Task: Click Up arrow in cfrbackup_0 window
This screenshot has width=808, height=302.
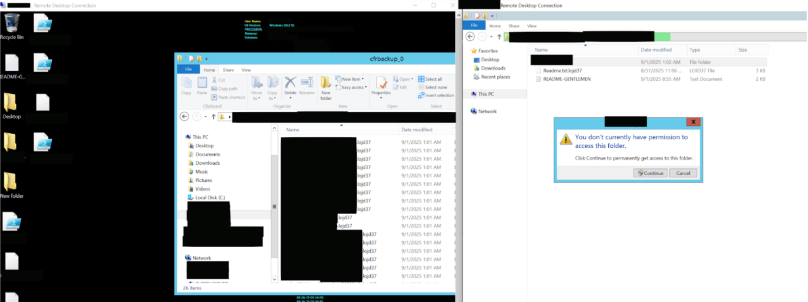Action: [213, 117]
